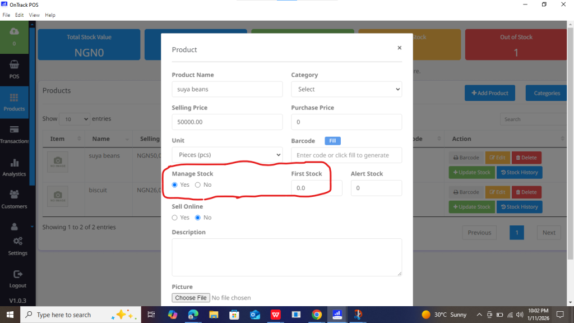Viewport: 574px width, 323px height.
Task: Open the Help menu
Action: click(50, 15)
